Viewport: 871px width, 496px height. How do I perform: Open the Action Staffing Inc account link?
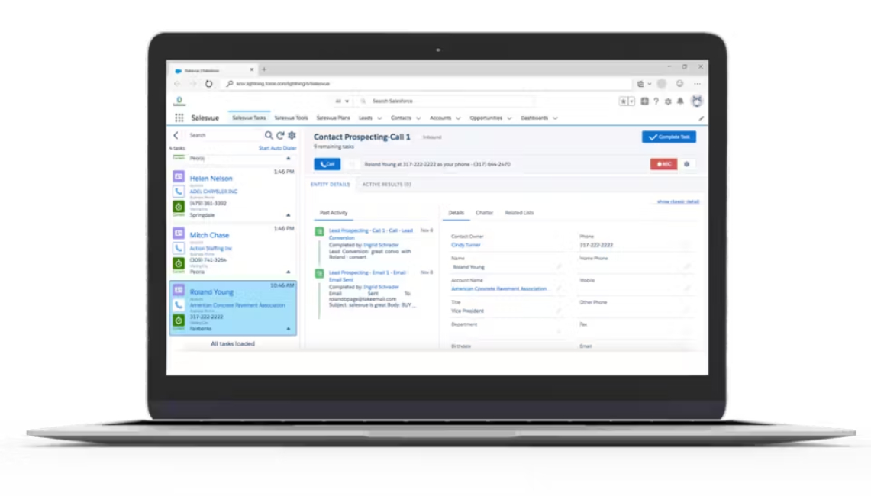point(211,248)
